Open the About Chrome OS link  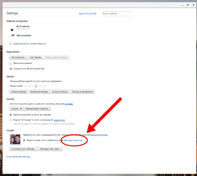click(x=87, y=13)
